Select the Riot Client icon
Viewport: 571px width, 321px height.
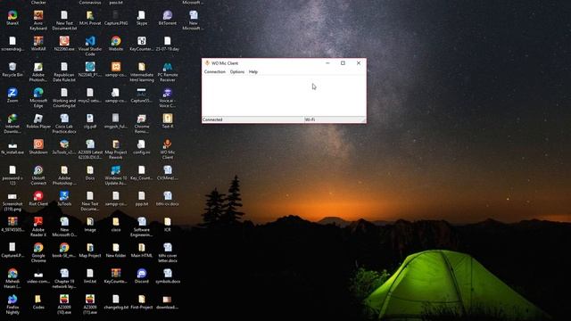coord(38,199)
